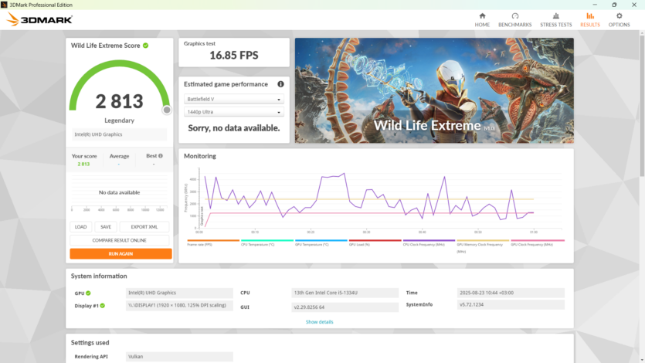Open the Battlefield V game dropdown

pyautogui.click(x=233, y=99)
